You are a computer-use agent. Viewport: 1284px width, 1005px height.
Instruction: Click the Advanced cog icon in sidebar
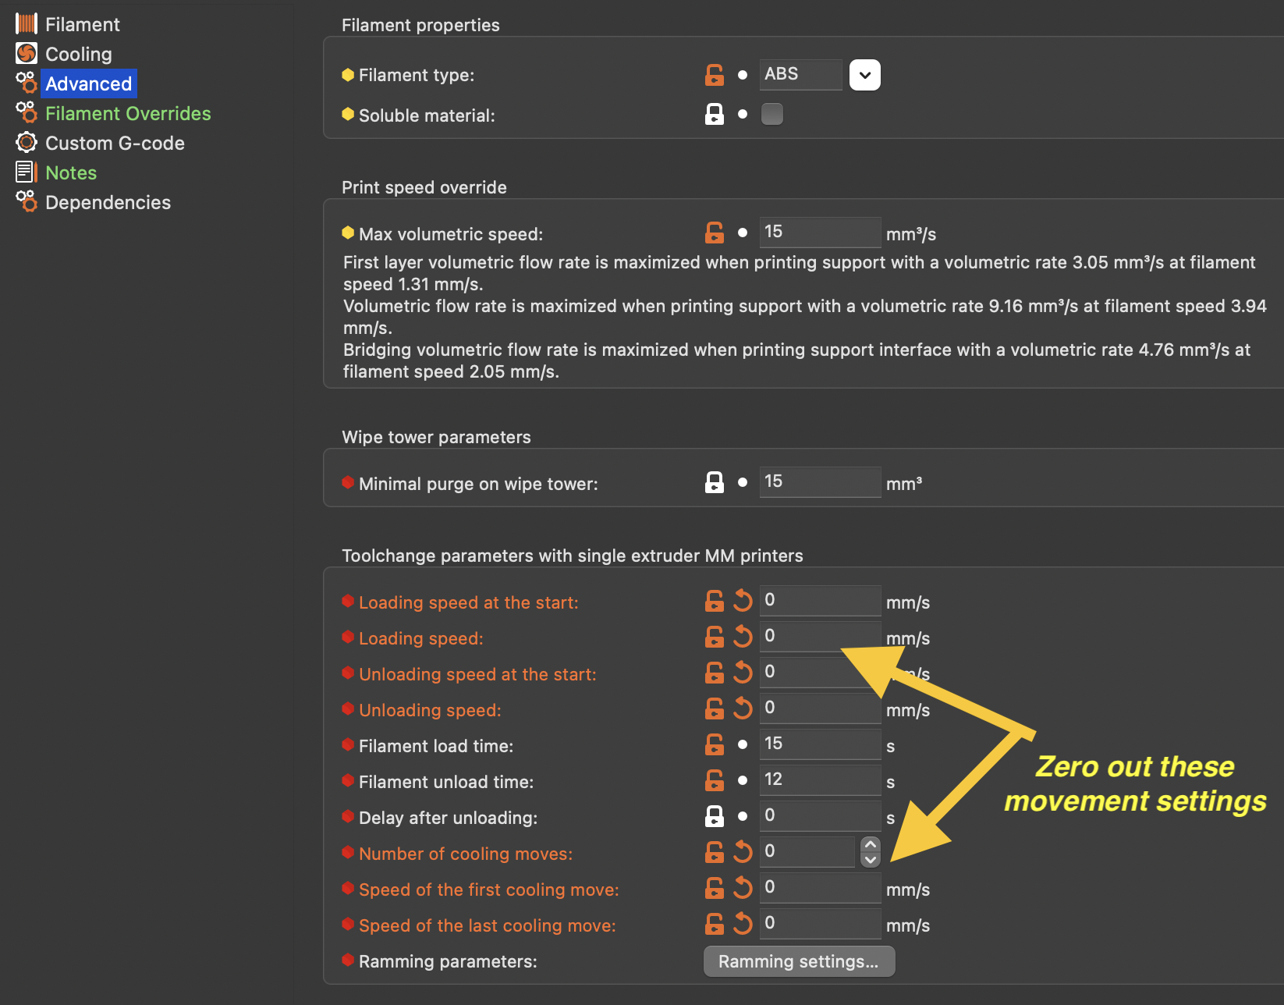coord(27,83)
